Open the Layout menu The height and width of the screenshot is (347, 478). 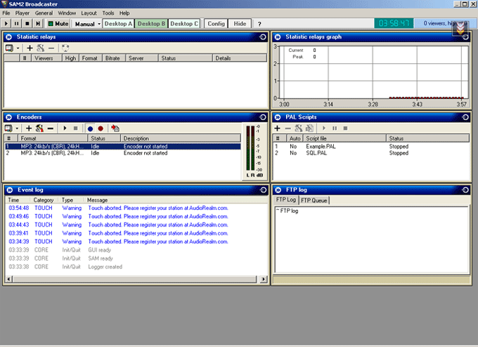pos(89,13)
